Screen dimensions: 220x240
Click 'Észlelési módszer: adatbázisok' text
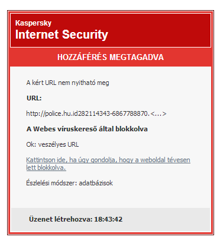(x=69, y=183)
